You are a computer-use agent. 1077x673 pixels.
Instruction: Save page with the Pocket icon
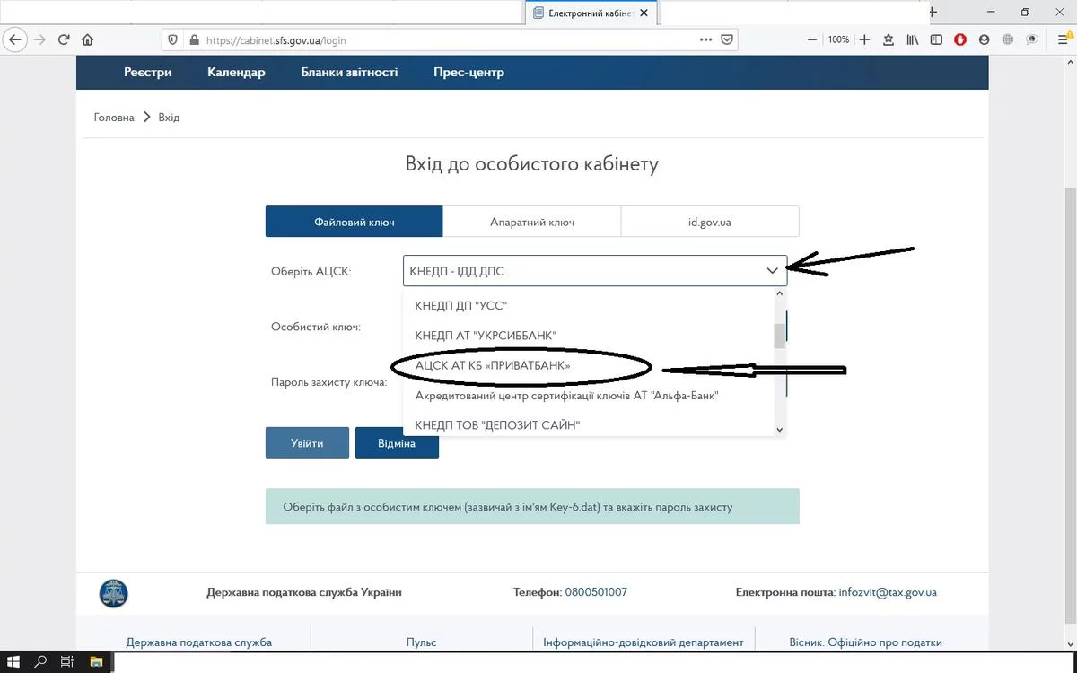click(x=727, y=39)
